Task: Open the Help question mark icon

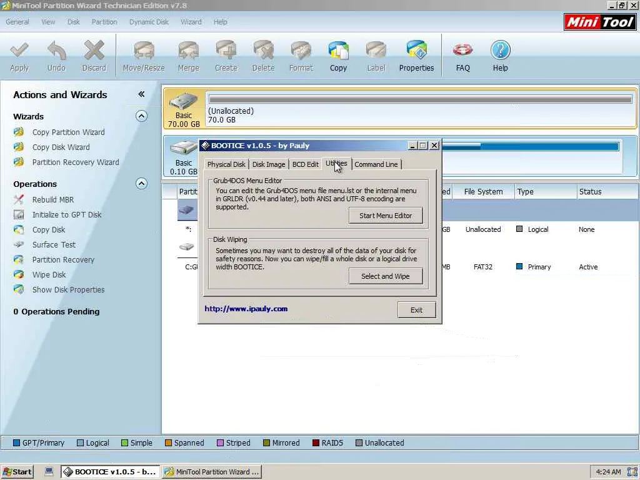Action: [501, 57]
